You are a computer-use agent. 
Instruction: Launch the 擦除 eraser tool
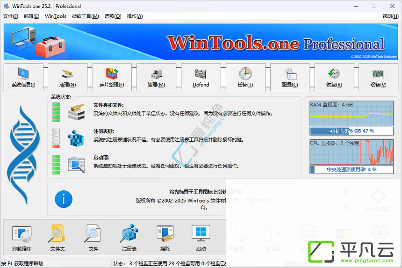(x=165, y=238)
